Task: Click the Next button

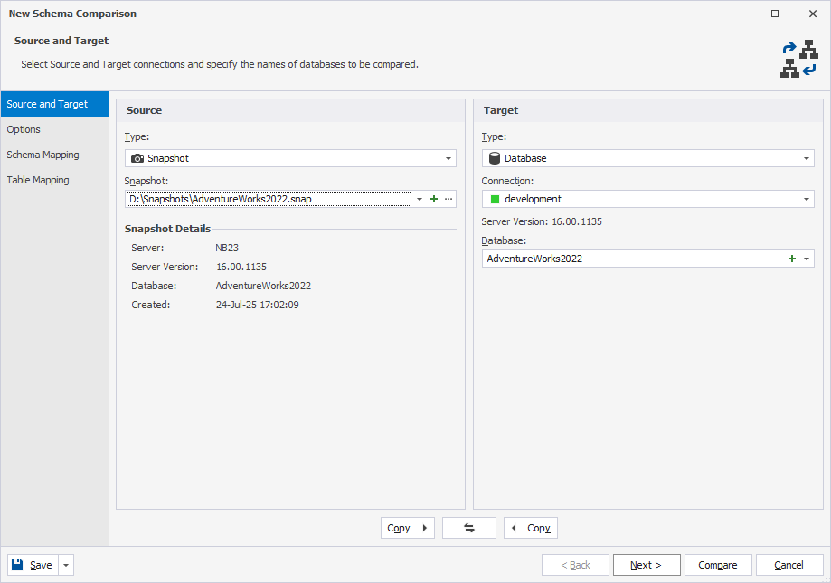Action: click(646, 564)
